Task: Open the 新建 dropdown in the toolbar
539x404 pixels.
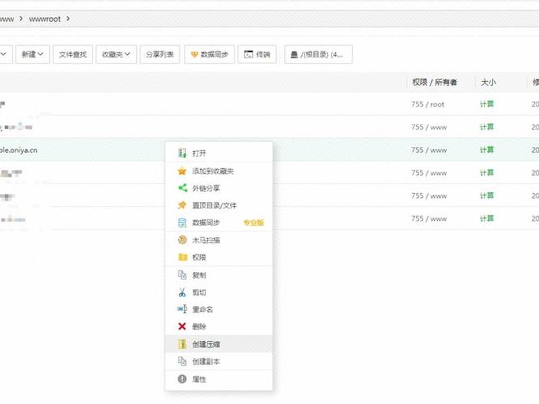Action: coord(32,55)
